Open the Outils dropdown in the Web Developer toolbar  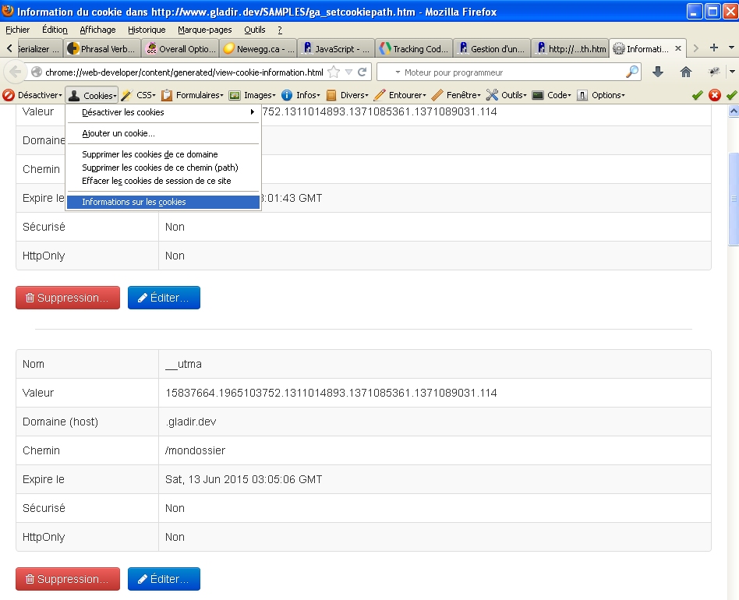pos(506,95)
